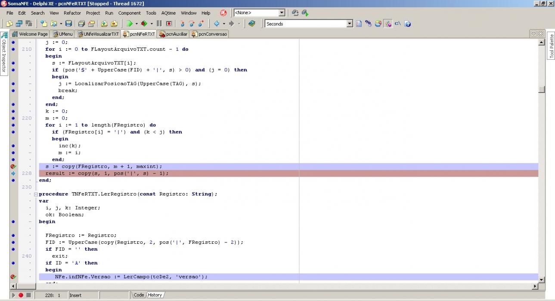555x301 pixels.
Task: Switch to the History view tab
Action: [x=155, y=295]
